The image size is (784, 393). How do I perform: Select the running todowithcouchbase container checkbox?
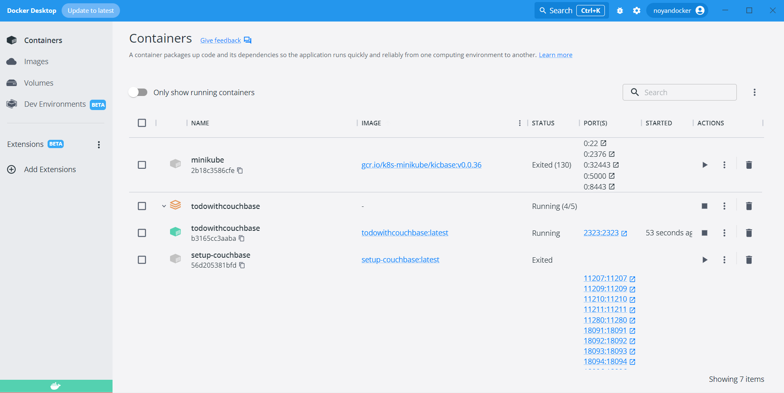(142, 233)
